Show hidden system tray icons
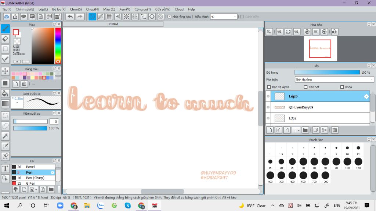This screenshot has width=376, height=211. pyautogui.click(x=273, y=206)
